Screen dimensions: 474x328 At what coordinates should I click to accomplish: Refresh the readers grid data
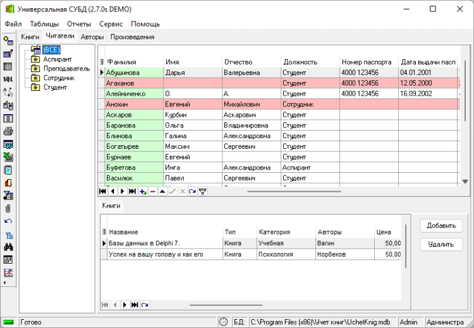tap(193, 191)
